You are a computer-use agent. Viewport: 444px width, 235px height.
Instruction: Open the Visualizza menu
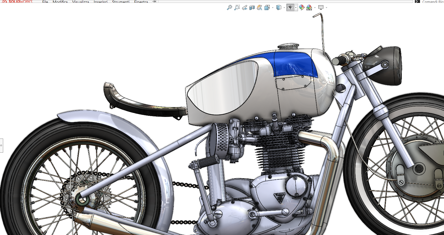81,2
